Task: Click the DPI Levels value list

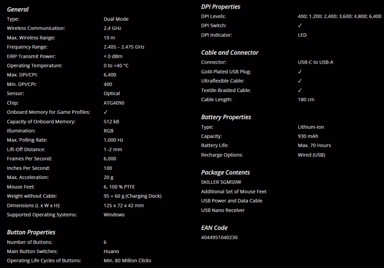Action: (339, 16)
